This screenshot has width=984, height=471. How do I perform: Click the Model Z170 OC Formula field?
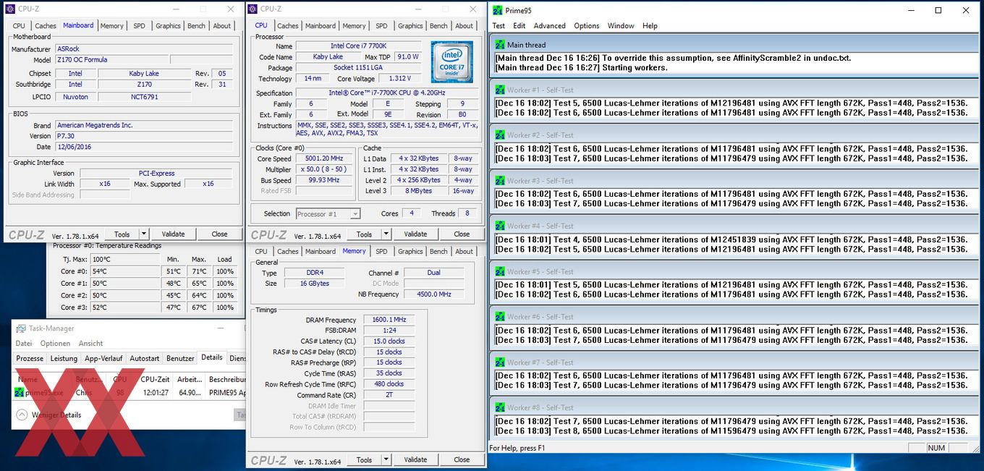coord(111,60)
